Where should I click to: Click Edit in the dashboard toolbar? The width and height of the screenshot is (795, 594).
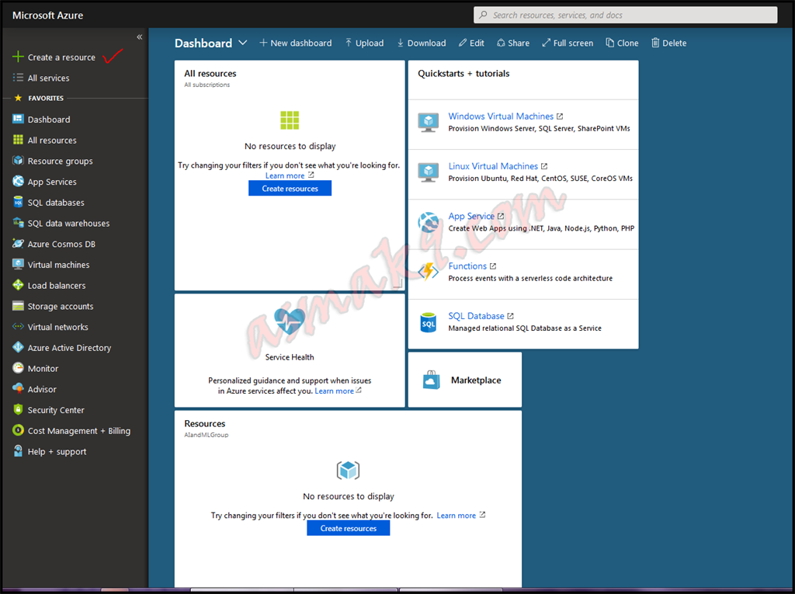pos(471,43)
